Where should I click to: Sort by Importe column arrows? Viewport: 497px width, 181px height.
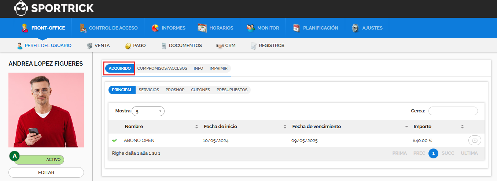point(463,127)
